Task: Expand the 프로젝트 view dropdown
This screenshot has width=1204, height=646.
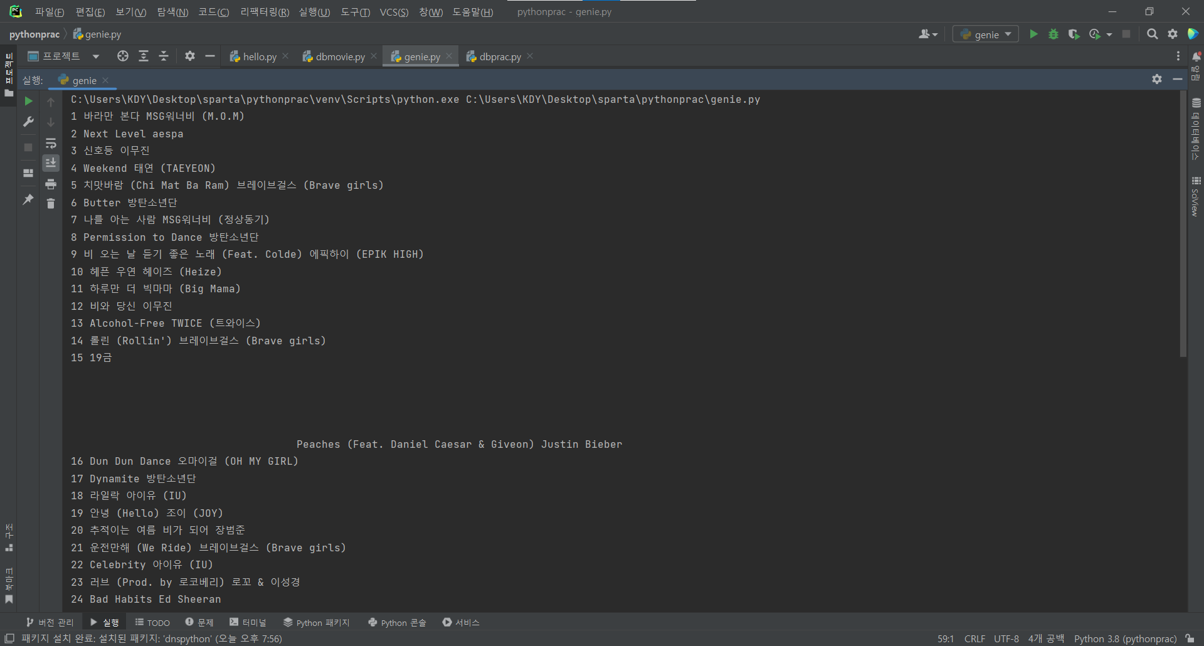Action: pos(96,56)
